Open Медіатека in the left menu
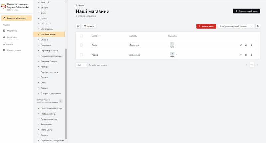266x143 pixels. [12, 31]
